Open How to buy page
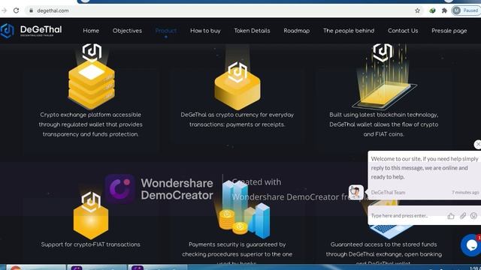The image size is (481, 270). (x=205, y=31)
